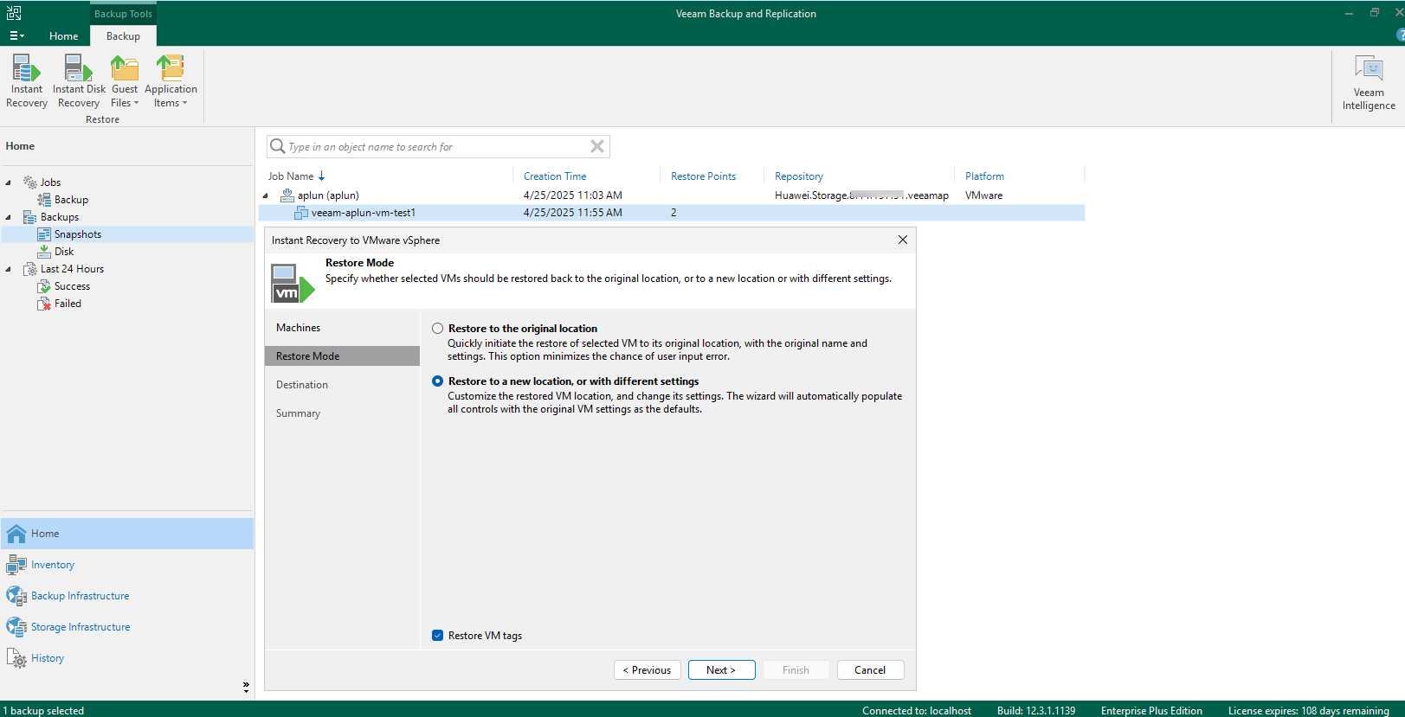Open Storage Infrastructure view link

81,627
